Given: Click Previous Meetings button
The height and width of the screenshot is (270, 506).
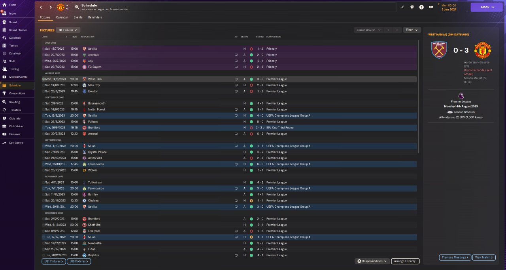Looking at the screenshot, I should [x=455, y=257].
